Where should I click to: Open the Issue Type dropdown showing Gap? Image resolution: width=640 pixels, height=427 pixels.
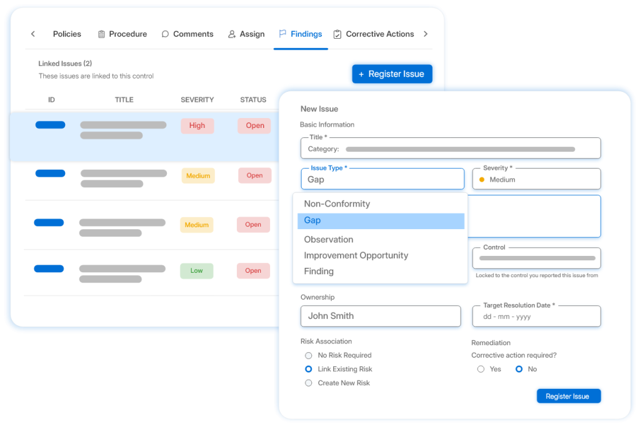(382, 179)
